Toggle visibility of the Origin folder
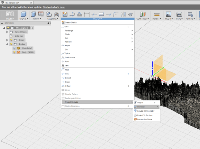 pyautogui.click(x=11, y=40)
